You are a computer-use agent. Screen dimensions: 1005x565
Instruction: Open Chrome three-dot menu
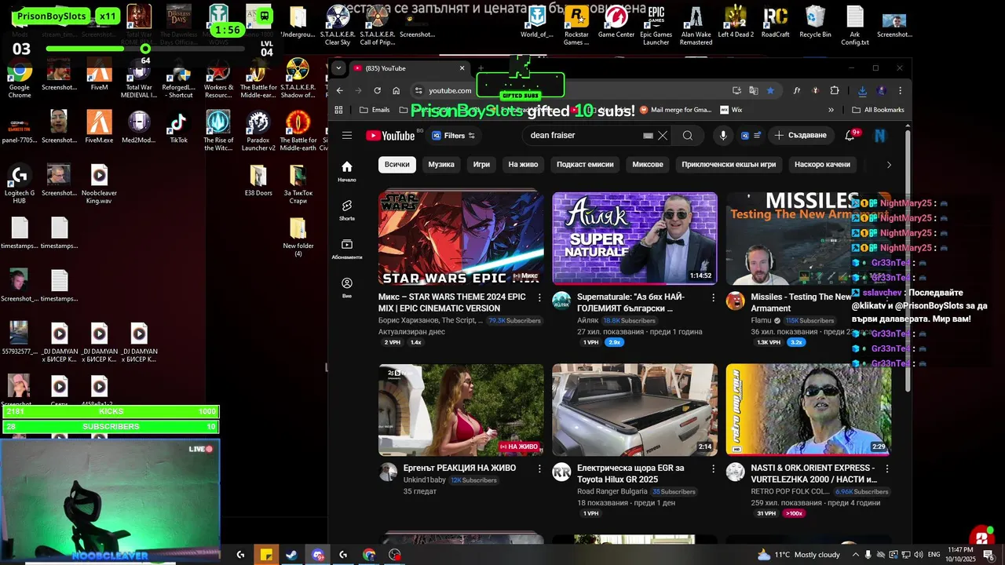(900, 90)
